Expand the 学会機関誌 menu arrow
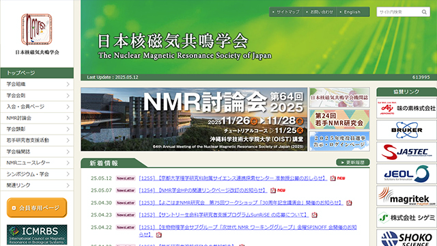The width and height of the screenshot is (437, 246). pyautogui.click(x=68, y=152)
